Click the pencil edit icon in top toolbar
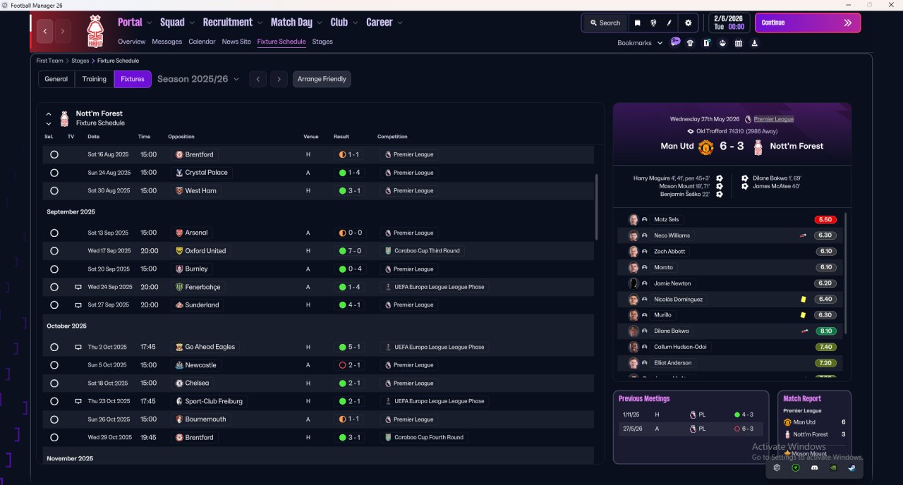Image resolution: width=903 pixels, height=485 pixels. click(x=669, y=23)
